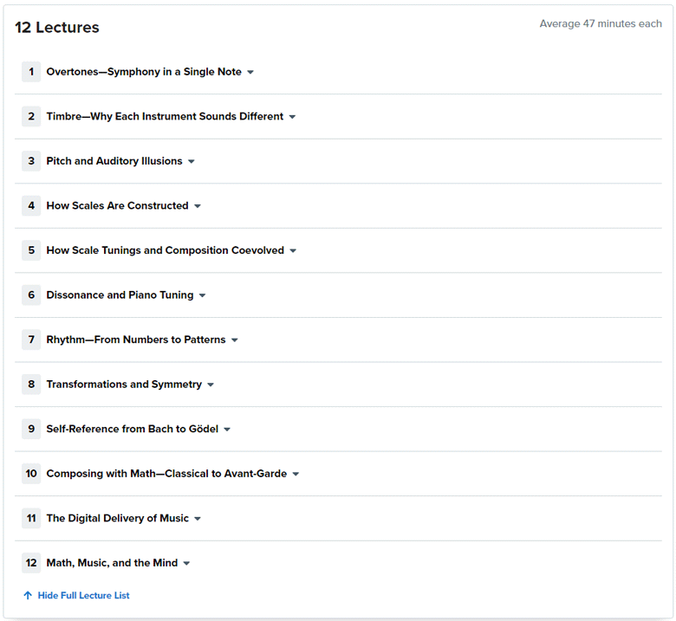
Task: Select the number 2 lecture badge
Action: [x=31, y=116]
